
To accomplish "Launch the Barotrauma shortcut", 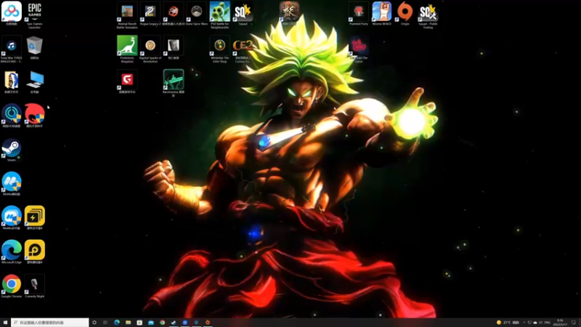I will 174,83.
